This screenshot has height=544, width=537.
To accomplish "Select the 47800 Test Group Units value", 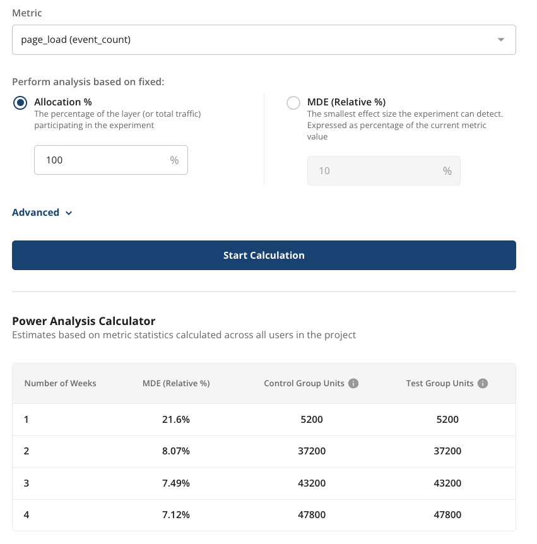I will click(447, 515).
